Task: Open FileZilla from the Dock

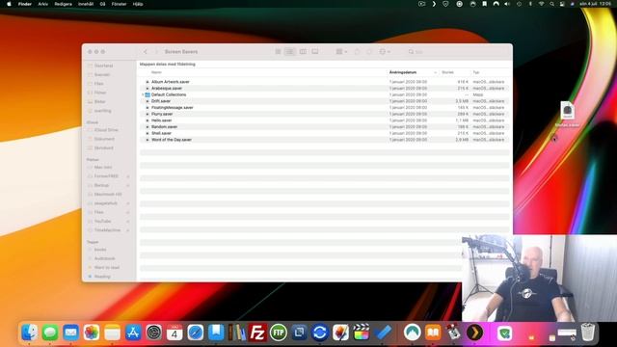Action: pos(257,333)
